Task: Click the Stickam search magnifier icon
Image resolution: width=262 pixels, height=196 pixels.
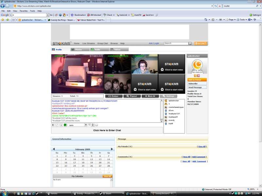Action: 190,43
